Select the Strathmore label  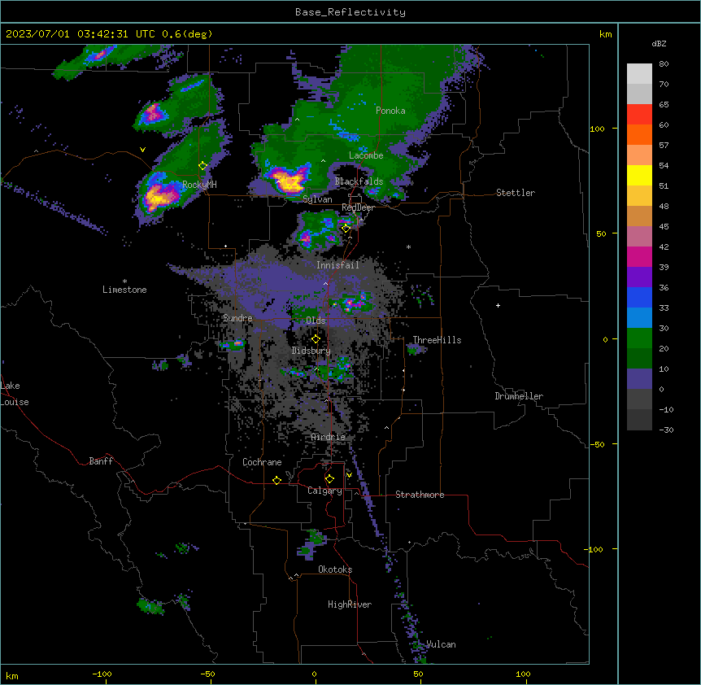coord(420,495)
